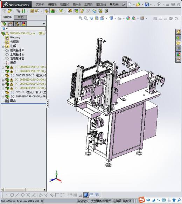Image resolution: width=182 pixels, height=204 pixels.
Task: Click the Bill of Materials icon
Action: (x=77, y=11)
